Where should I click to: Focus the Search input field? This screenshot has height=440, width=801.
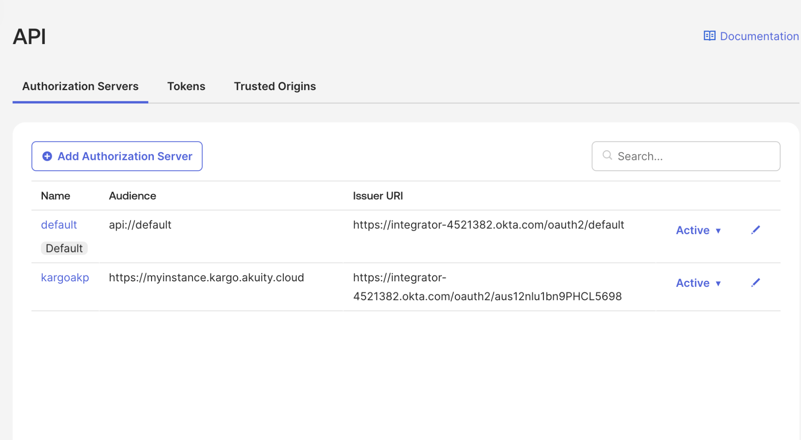tap(686, 156)
